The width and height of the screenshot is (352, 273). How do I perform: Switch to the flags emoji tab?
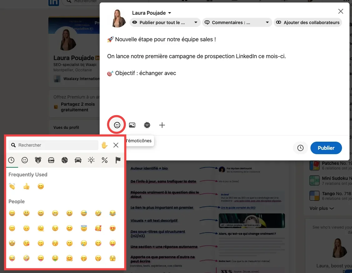click(118, 160)
